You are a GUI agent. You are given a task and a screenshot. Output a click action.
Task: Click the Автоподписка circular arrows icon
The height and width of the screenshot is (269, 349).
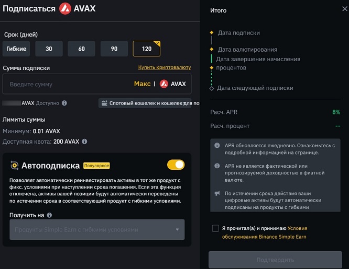coord(14,166)
